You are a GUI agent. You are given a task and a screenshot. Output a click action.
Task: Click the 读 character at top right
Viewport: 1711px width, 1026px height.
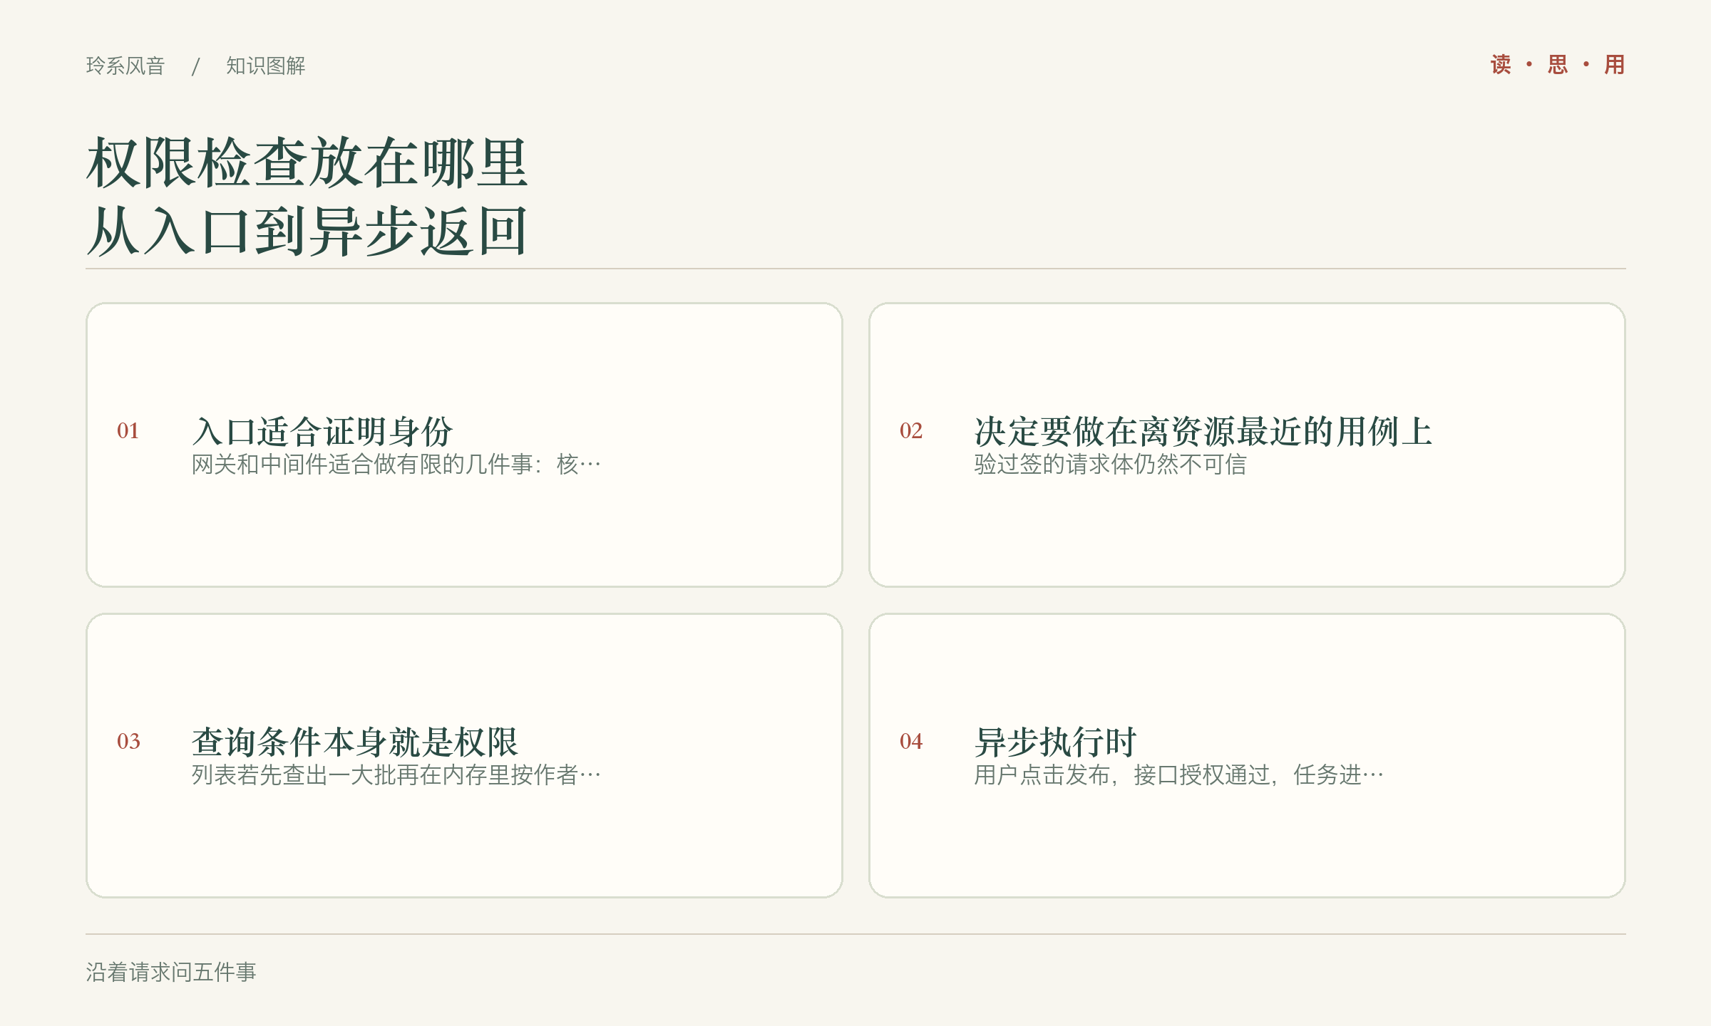click(1501, 65)
